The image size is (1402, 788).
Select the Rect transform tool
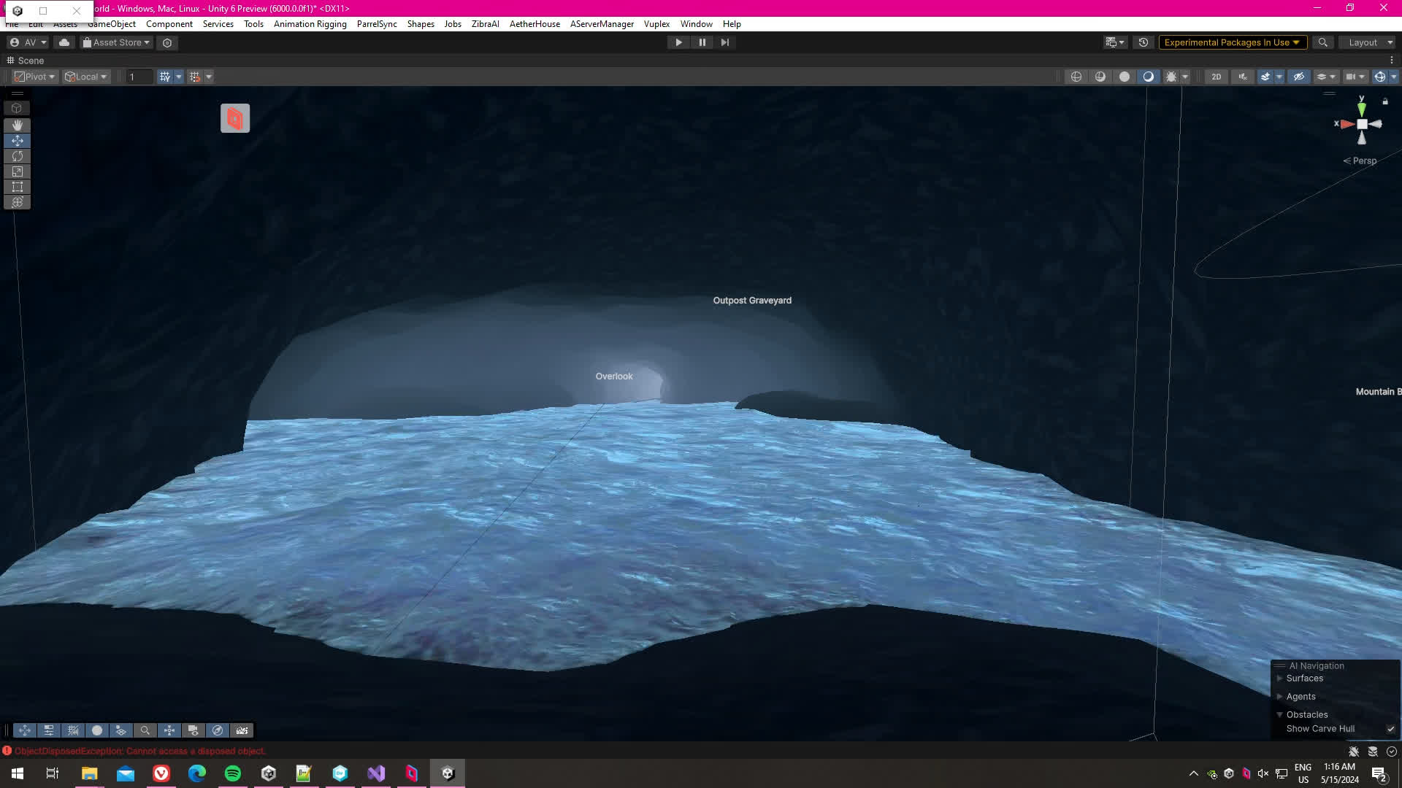coord(17,187)
